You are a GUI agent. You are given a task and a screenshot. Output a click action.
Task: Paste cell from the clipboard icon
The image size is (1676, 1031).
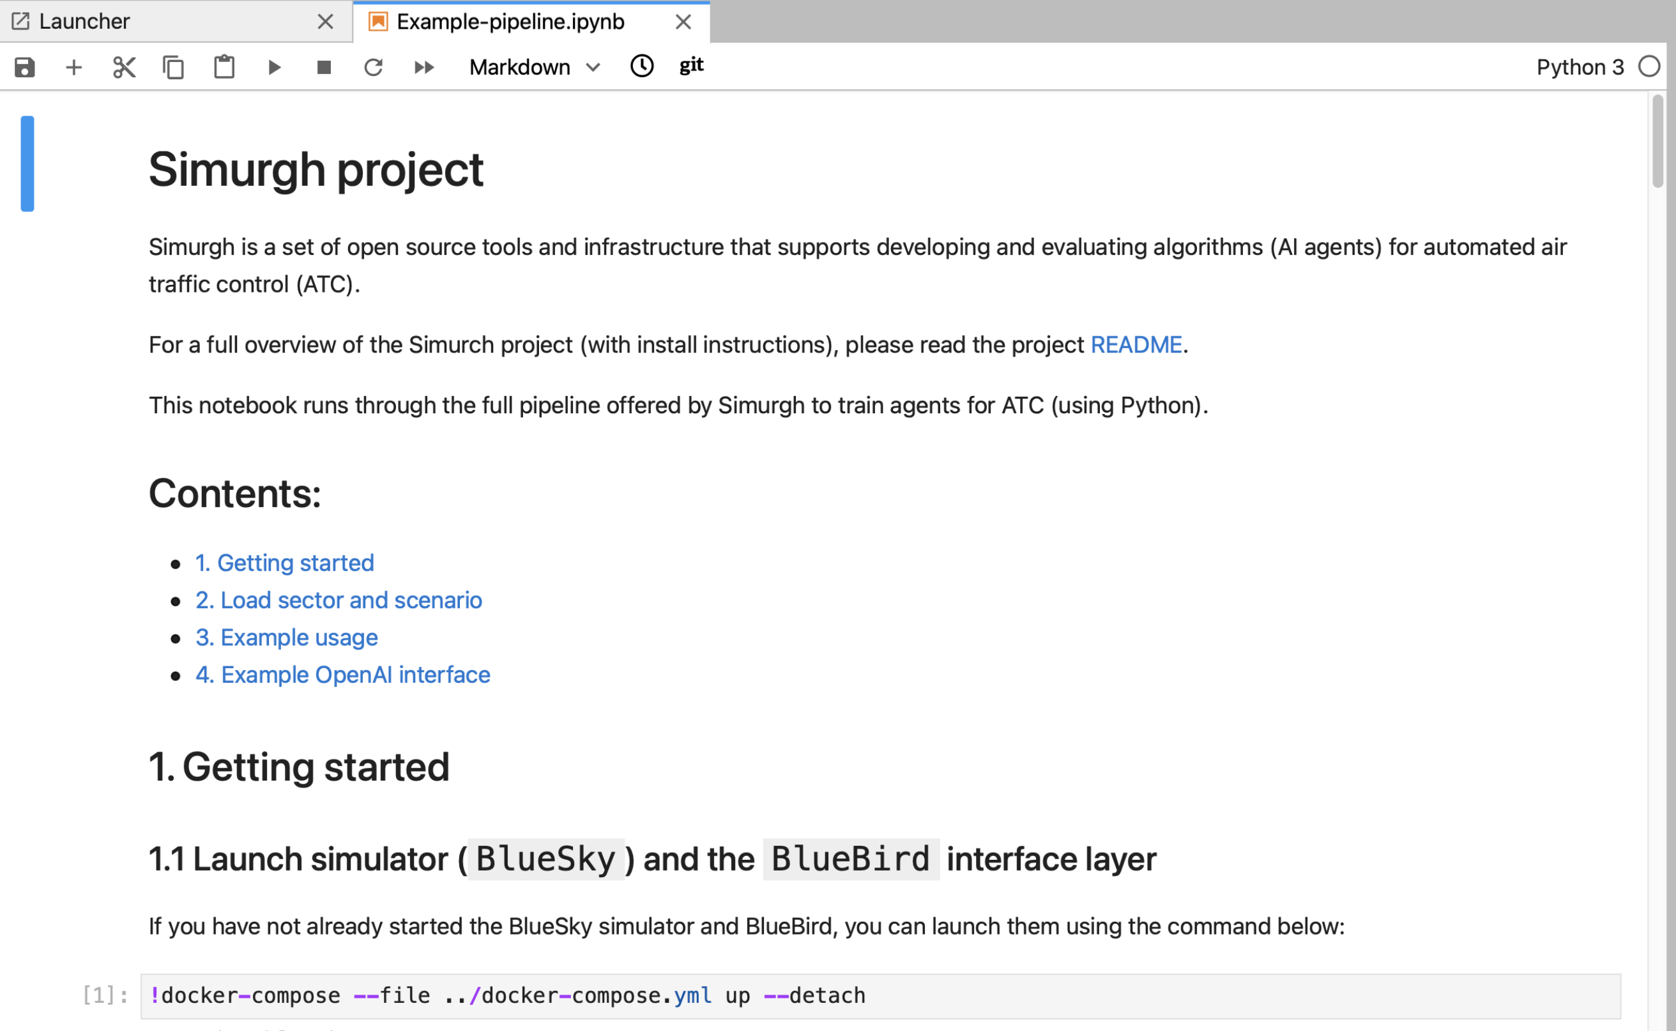point(224,67)
